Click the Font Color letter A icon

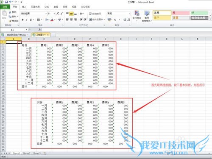(x=52, y=20)
